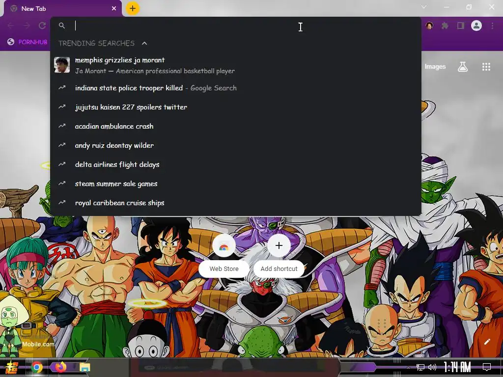Reload the page with refresh icon
Viewport: 503px width, 377px height.
(42, 26)
